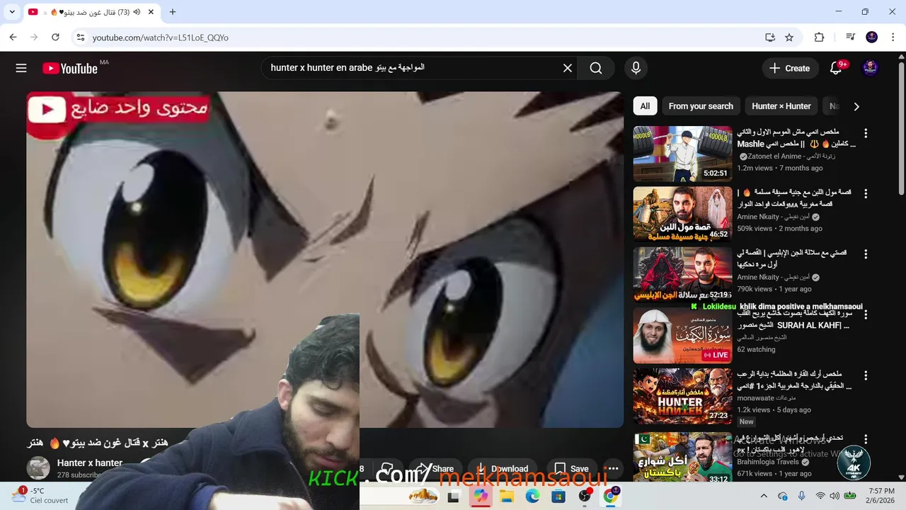Open the clock showing 7:57 PM
Image resolution: width=906 pixels, height=510 pixels.
pos(881,495)
